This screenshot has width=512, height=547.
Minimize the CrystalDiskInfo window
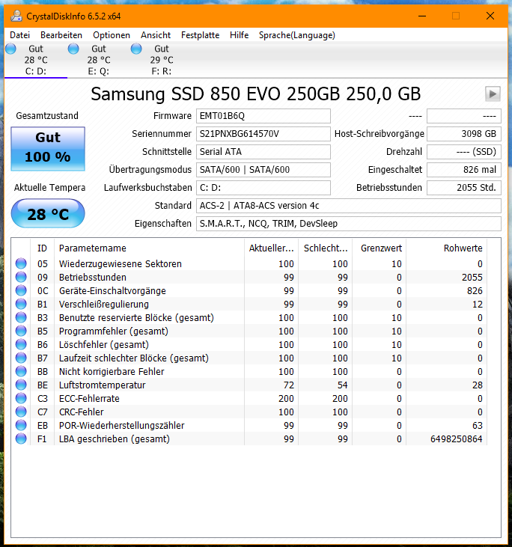[x=422, y=16]
